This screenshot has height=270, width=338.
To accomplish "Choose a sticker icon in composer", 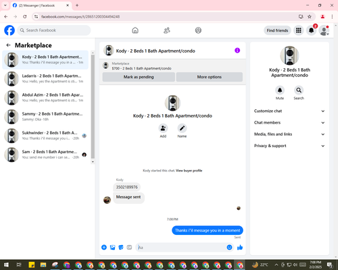I will click(x=121, y=248).
